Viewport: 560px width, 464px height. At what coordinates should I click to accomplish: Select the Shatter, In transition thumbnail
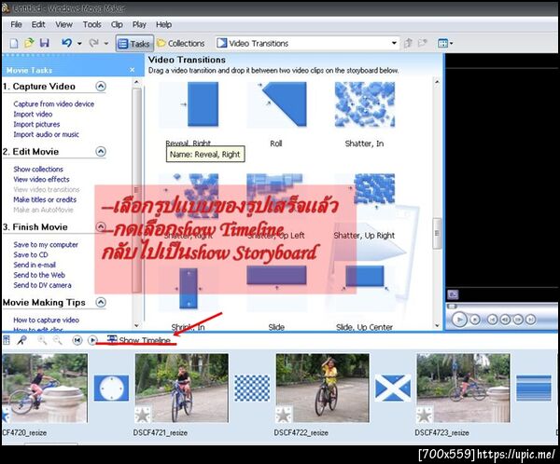[x=365, y=104]
